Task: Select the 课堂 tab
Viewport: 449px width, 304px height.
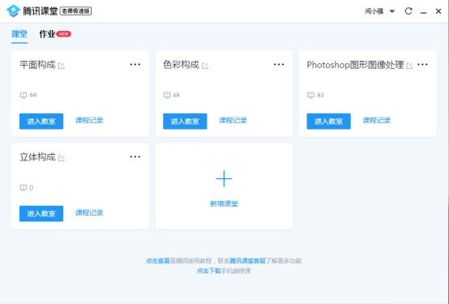Action: 19,34
